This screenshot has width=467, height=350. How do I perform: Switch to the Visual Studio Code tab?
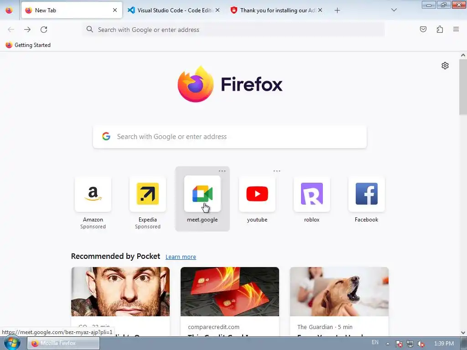[x=174, y=10]
